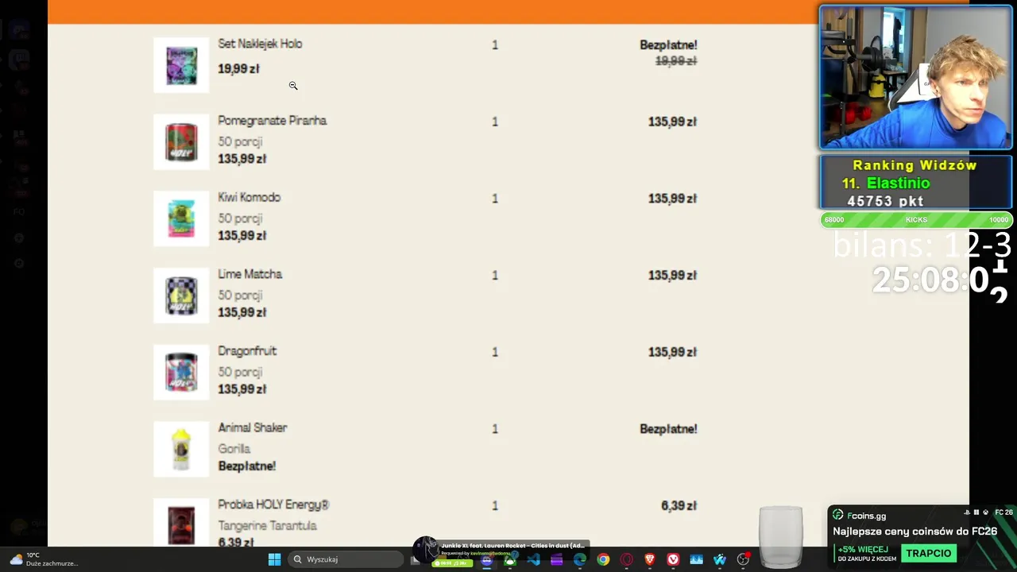Click the Set Naklejek Holo product name
This screenshot has height=572, width=1017.
click(x=260, y=44)
